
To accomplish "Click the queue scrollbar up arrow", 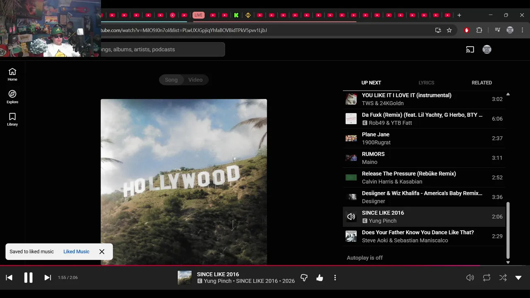I will (508, 94).
